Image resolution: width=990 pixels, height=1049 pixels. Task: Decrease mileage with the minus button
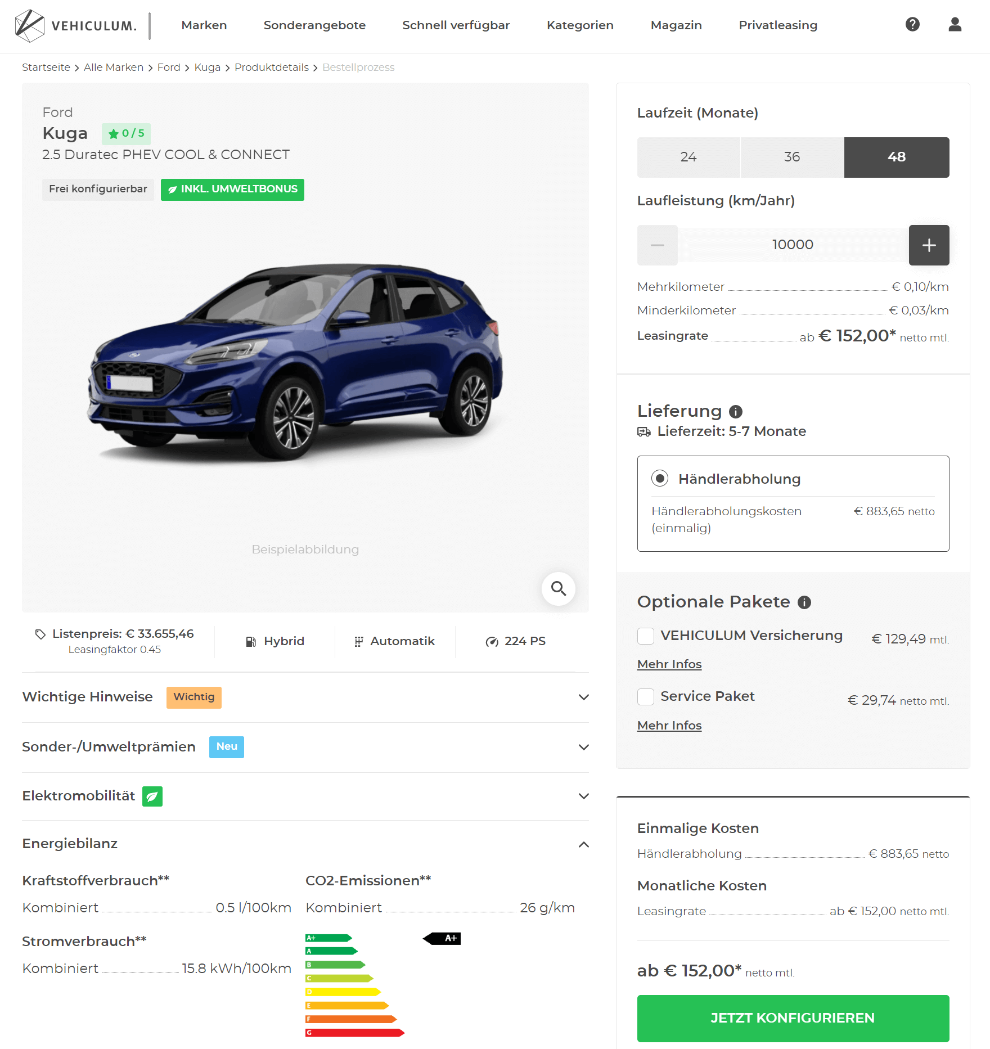point(657,245)
